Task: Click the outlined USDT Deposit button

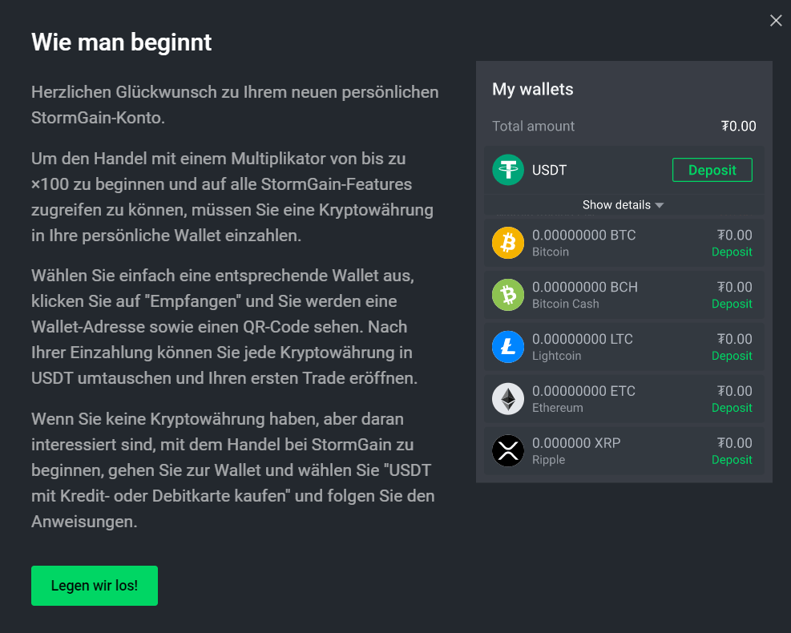Action: [x=712, y=170]
